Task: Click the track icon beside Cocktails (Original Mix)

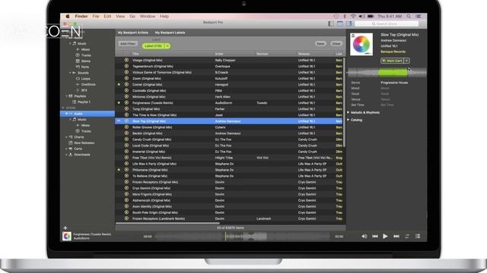Action: pyautogui.click(x=126, y=90)
